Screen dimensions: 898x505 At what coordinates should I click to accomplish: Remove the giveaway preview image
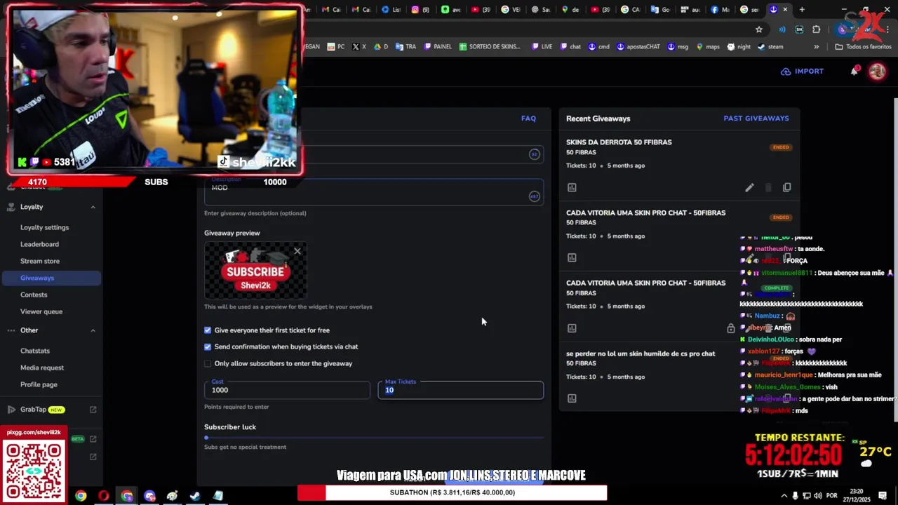tap(297, 251)
